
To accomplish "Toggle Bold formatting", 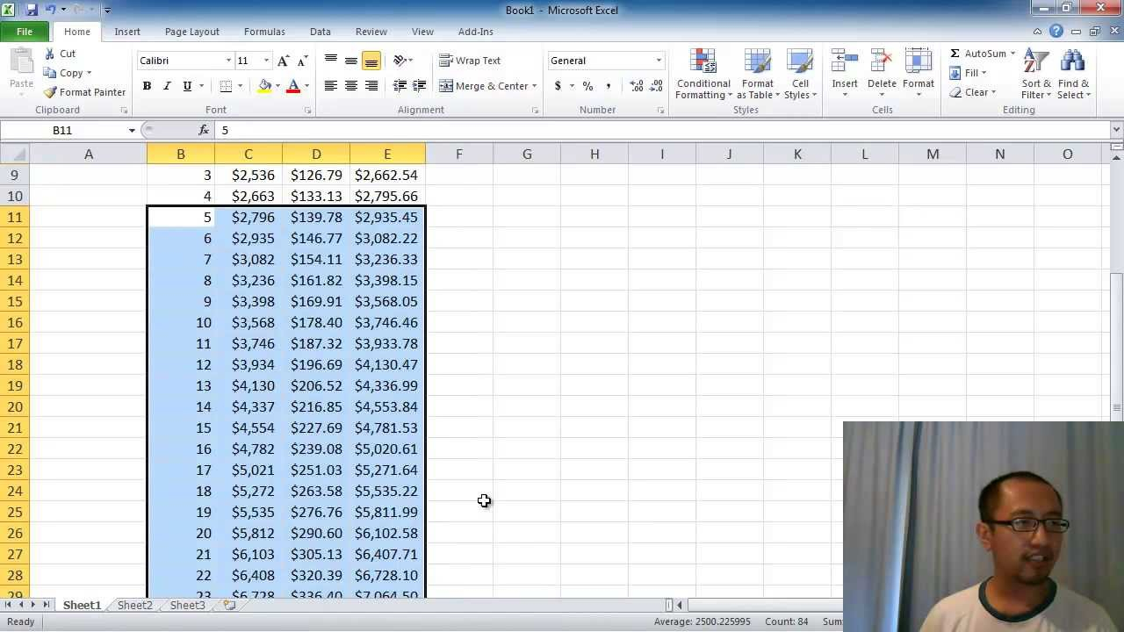I will (x=147, y=86).
